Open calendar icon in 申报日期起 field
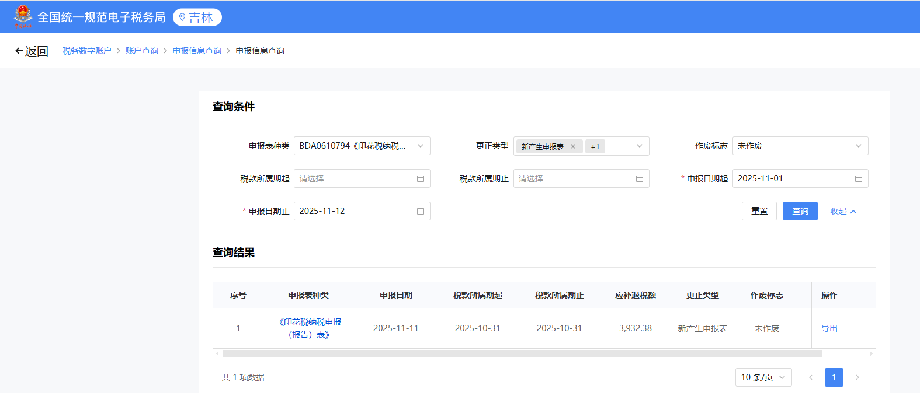Screen dimensions: 920x393 (859, 178)
